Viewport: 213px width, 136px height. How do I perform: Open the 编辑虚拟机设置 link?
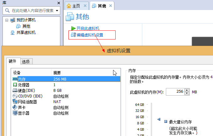90,35
